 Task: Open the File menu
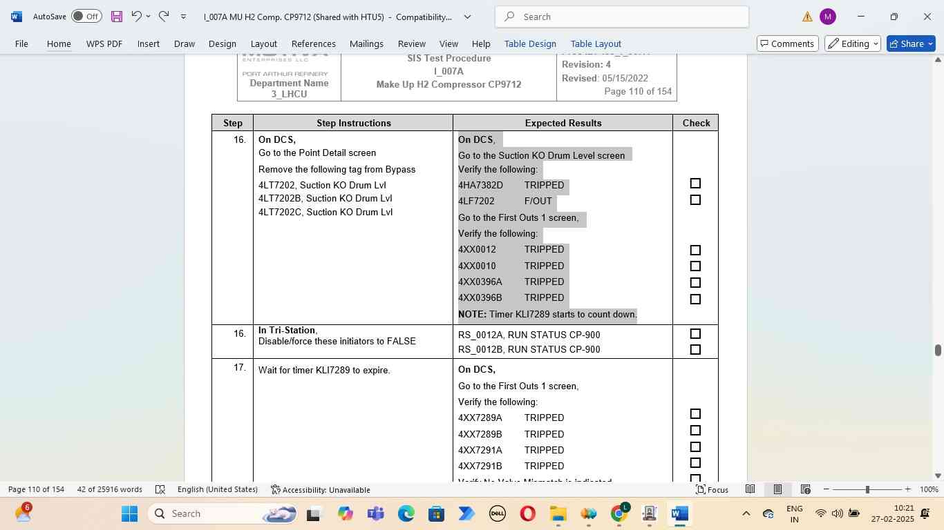pos(21,43)
